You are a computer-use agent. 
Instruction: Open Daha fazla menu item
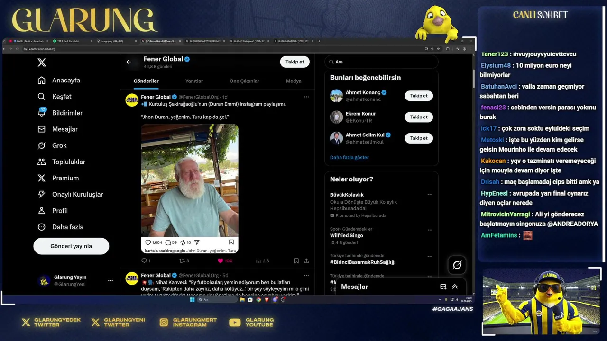coord(61,227)
